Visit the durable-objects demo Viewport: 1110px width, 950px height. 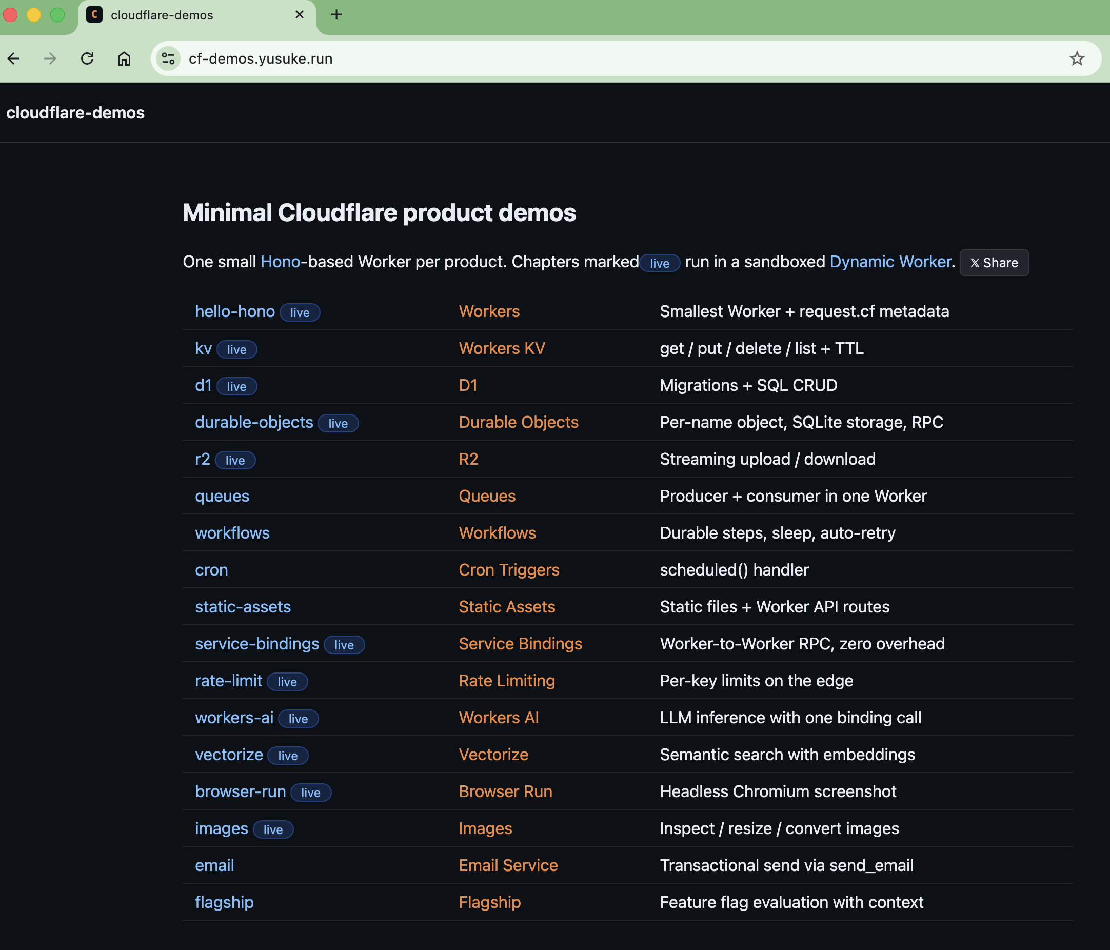tap(254, 422)
